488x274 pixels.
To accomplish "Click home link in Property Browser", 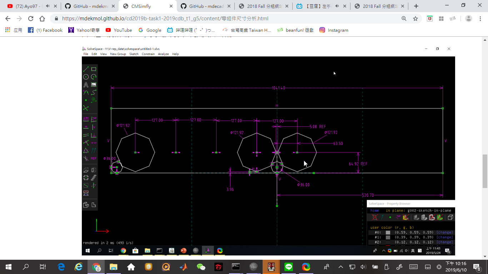I will 374,210.
